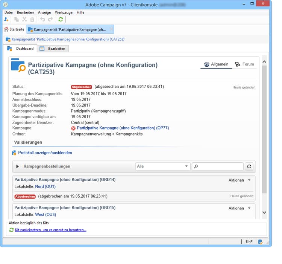
Task: Click the 'Central (central)' user value
Action: coord(85,122)
